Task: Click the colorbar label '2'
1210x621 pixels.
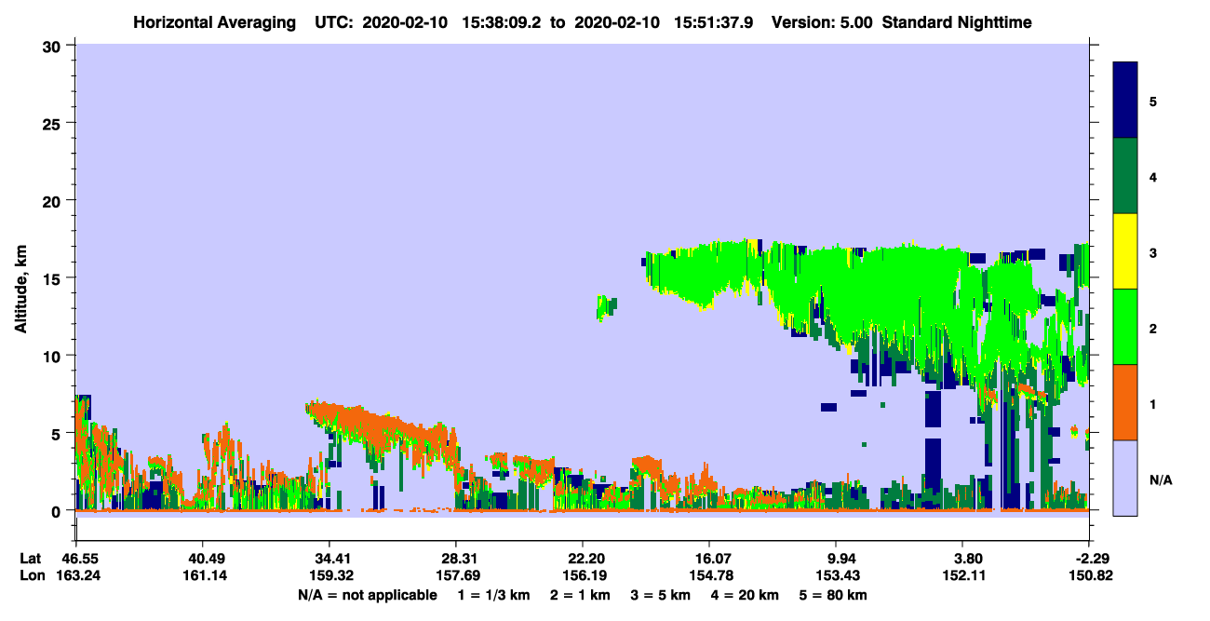Action: click(x=1153, y=328)
